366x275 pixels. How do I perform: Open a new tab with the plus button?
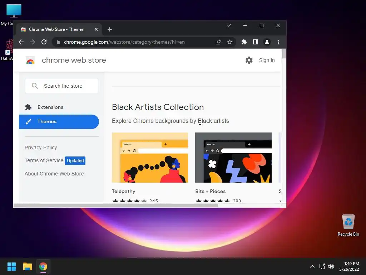point(110,29)
